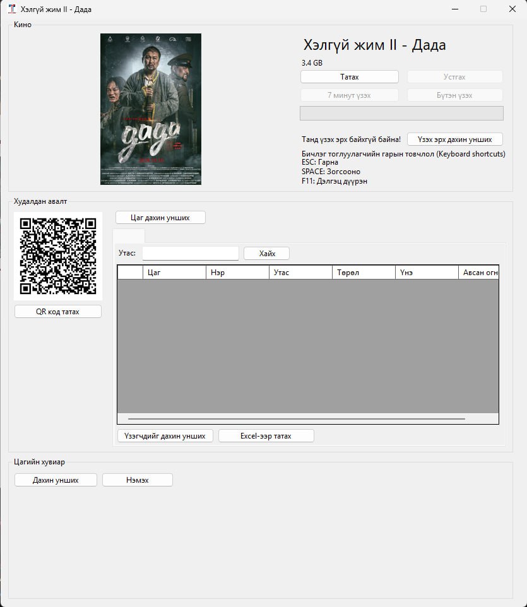The width and height of the screenshot is (527, 607).
Task: Click Дахин унших in the Цагийн хуваарь section
Action: [56, 480]
